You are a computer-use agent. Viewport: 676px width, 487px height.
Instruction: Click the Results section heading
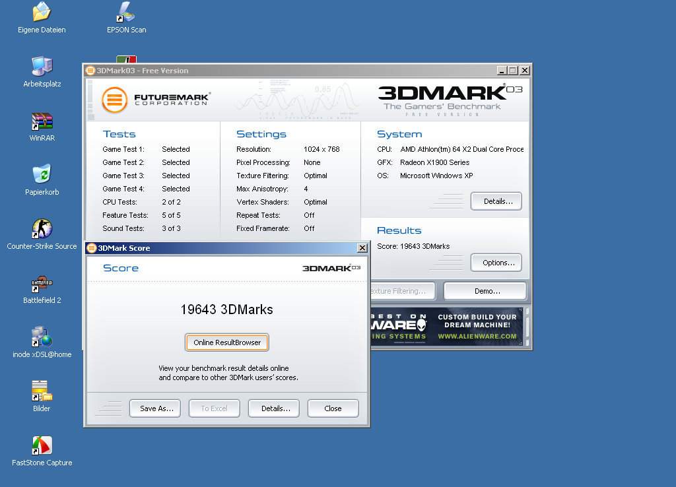(x=399, y=230)
